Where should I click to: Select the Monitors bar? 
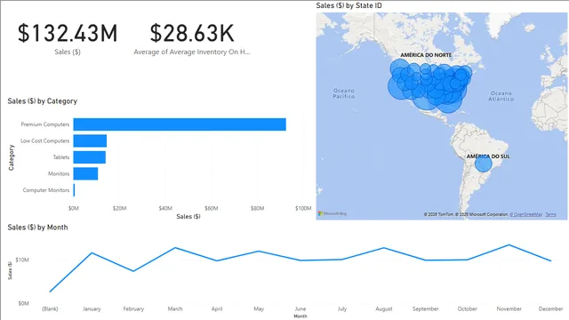pyautogui.click(x=85, y=173)
